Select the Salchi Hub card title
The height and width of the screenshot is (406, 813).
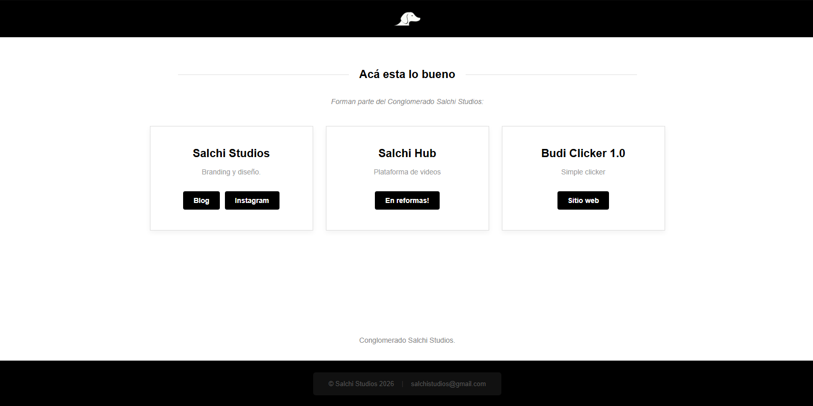coord(407,153)
